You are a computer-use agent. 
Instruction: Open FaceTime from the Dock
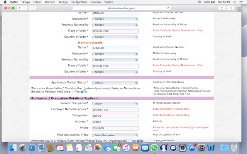point(117,148)
